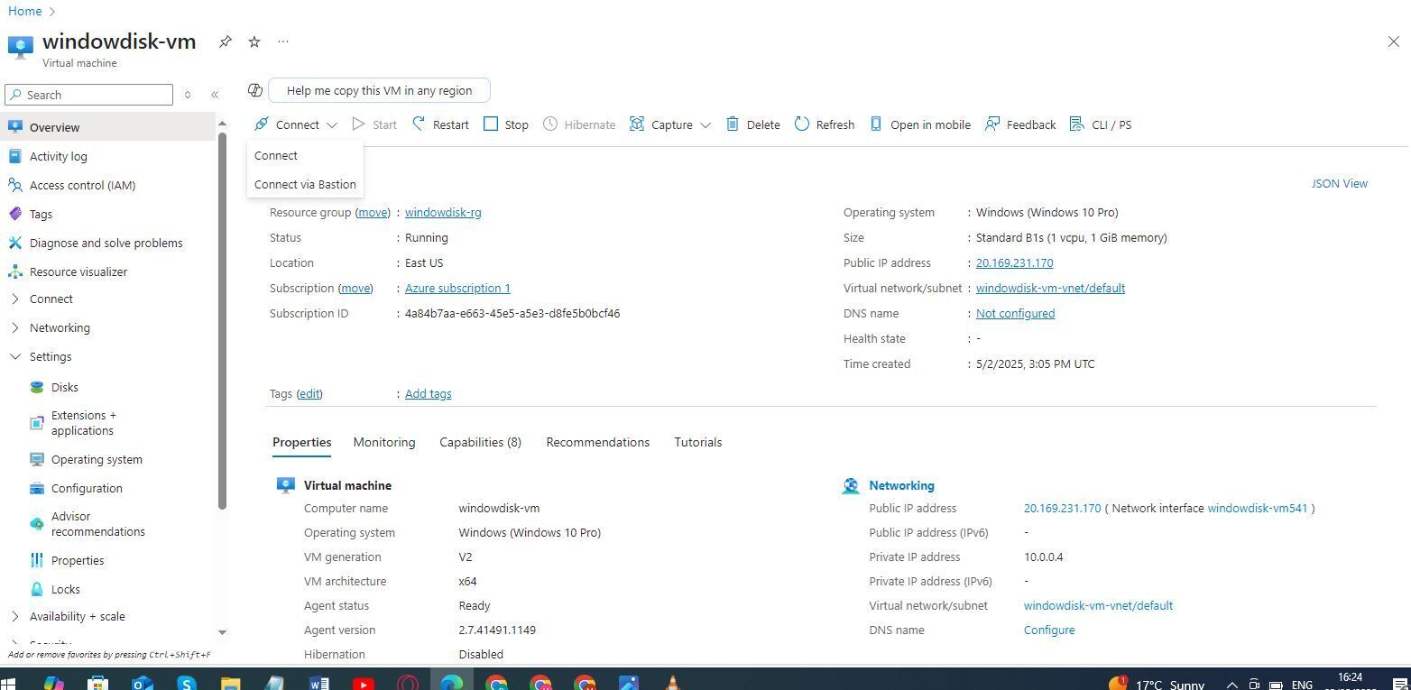The width and height of the screenshot is (1411, 690).
Task: Open the Connect dropdown in the toolbar
Action: click(295, 124)
